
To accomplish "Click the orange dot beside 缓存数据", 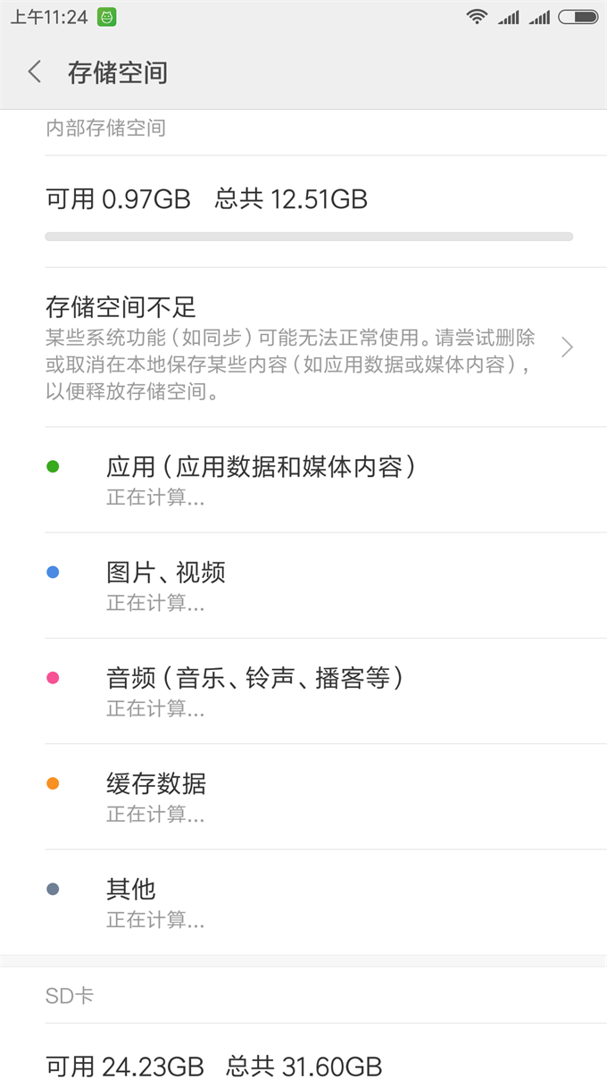I will click(53, 783).
